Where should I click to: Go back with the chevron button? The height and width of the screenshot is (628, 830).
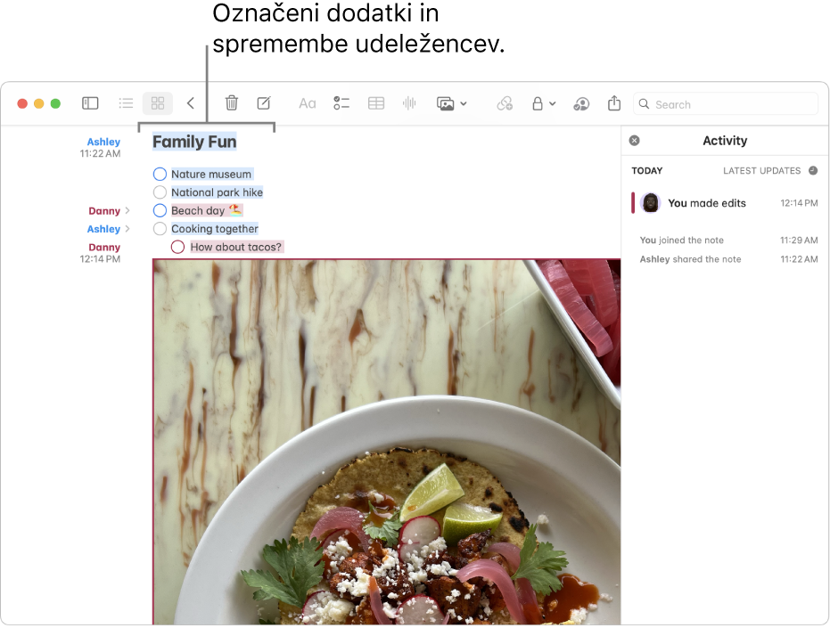(x=191, y=103)
